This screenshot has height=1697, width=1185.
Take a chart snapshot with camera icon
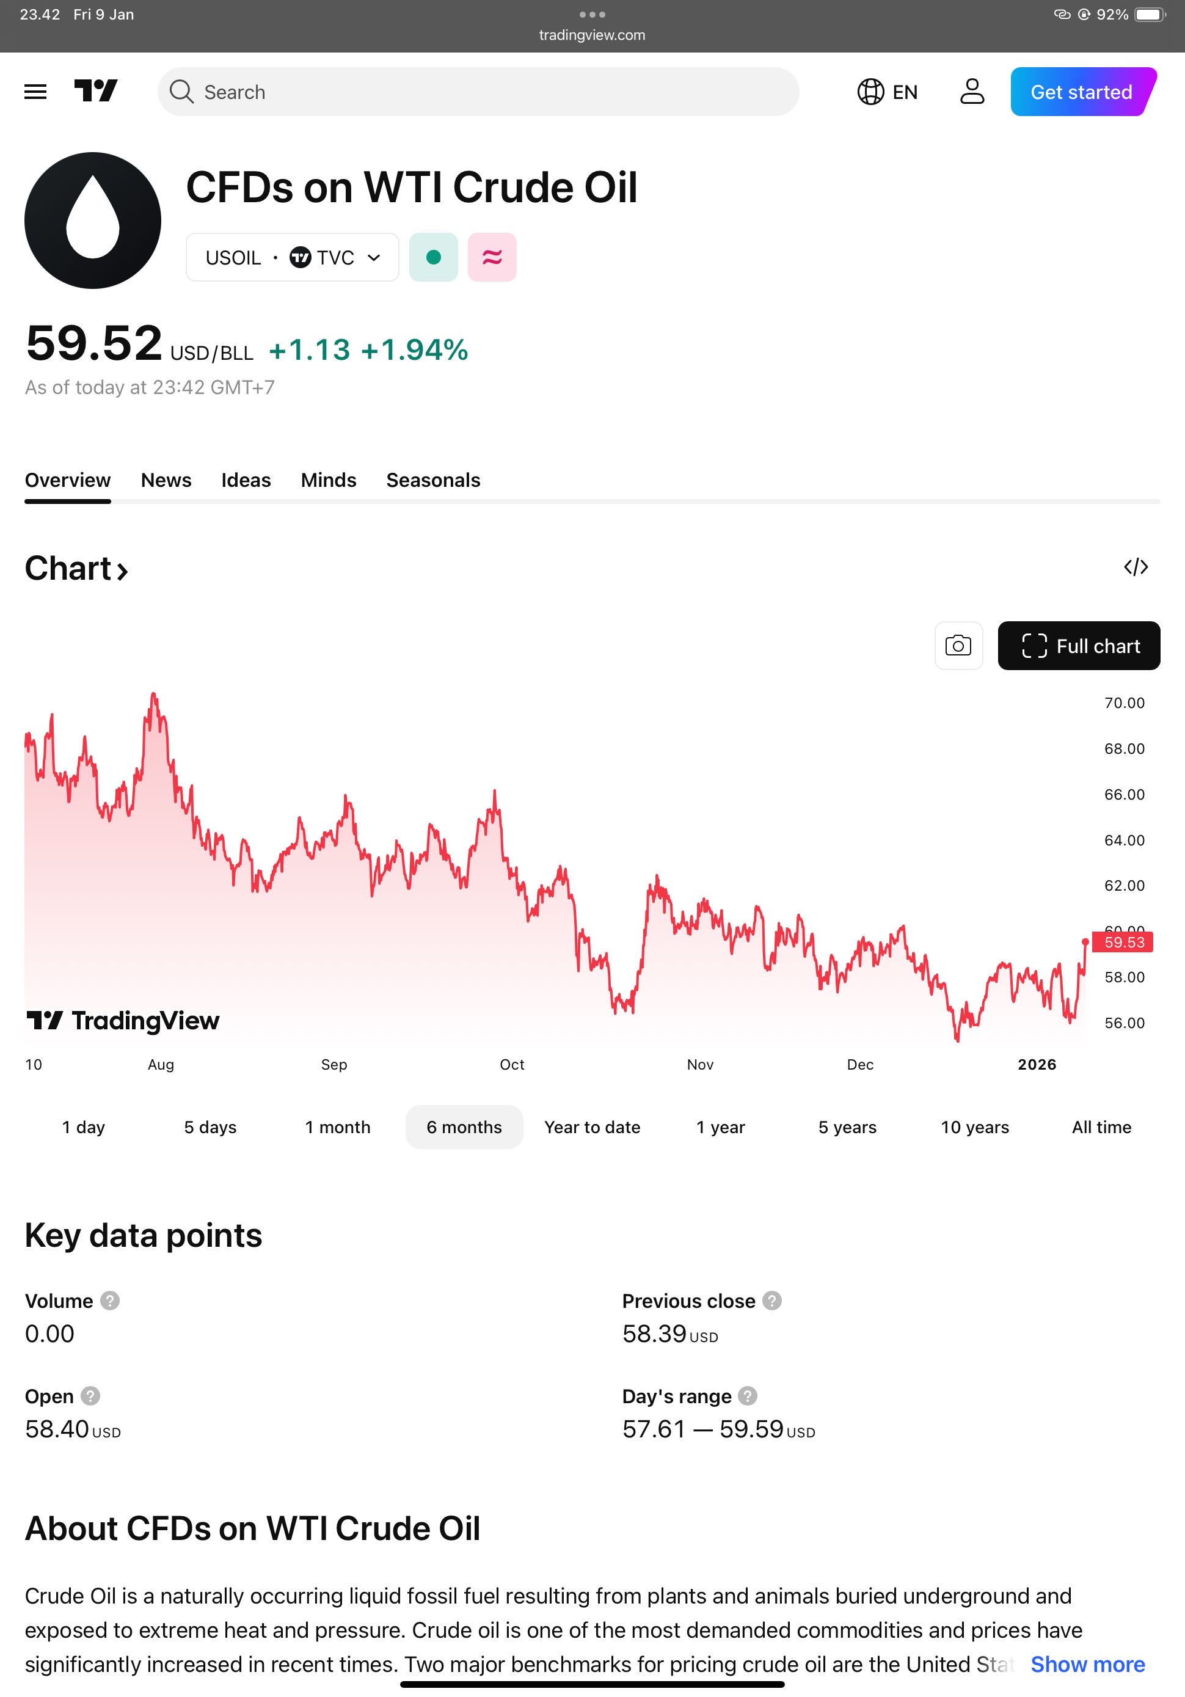(958, 646)
